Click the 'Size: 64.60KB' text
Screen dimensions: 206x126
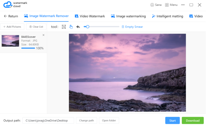pos(30,45)
